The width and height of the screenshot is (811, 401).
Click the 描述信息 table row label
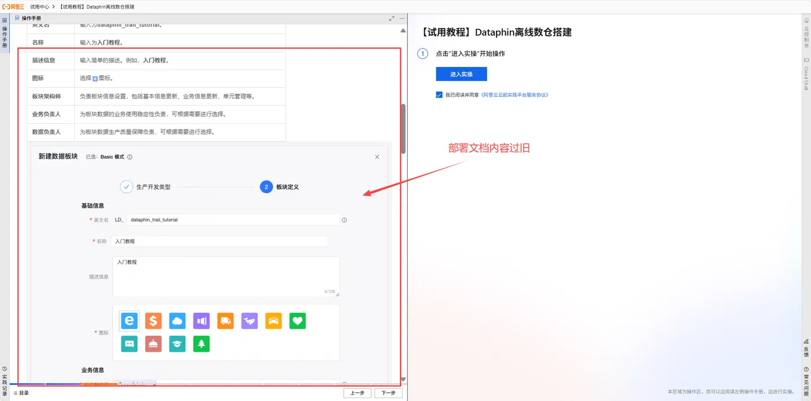[x=44, y=60]
